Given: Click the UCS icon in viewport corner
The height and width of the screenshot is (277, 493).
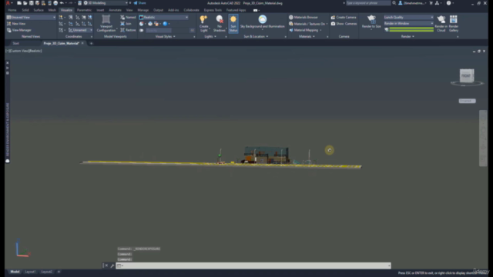Looking at the screenshot, I should [22, 249].
